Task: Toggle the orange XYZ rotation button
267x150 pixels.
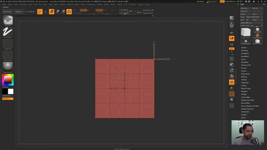Action: point(232,49)
